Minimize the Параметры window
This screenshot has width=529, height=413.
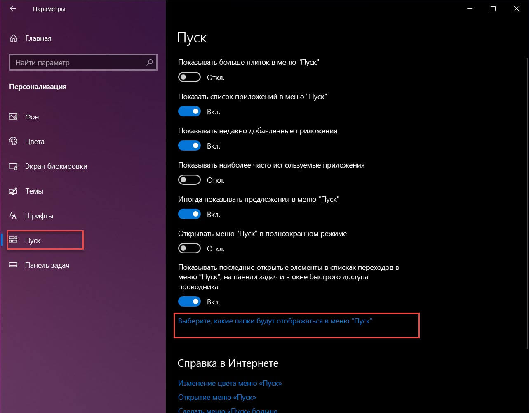click(470, 9)
